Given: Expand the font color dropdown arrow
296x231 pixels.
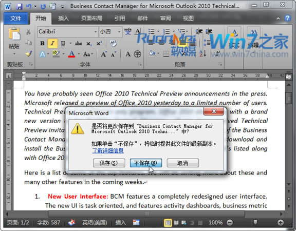Looking at the screenshot, I should [x=79, y=54].
